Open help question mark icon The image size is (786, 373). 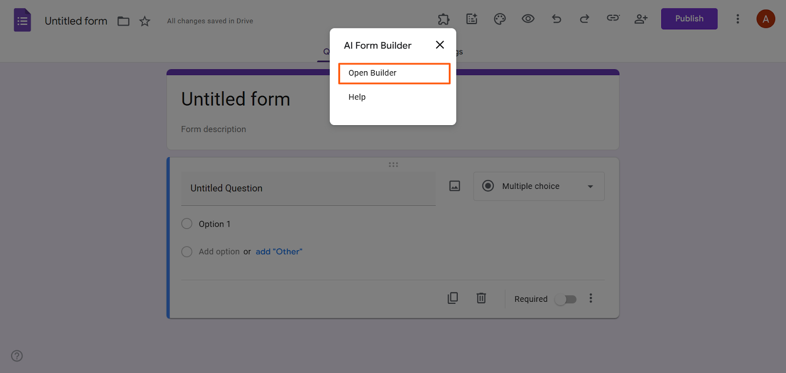17,356
